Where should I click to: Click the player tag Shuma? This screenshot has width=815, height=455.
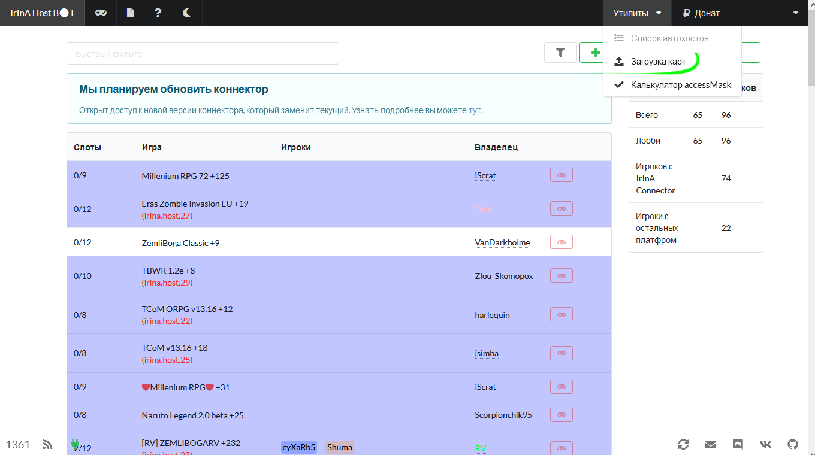pos(340,447)
